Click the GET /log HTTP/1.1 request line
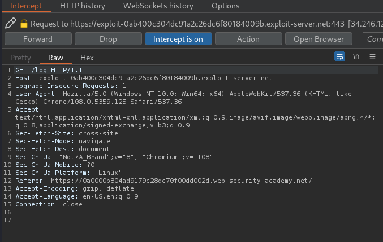Screen dimensions: 383x242 (x=49, y=70)
